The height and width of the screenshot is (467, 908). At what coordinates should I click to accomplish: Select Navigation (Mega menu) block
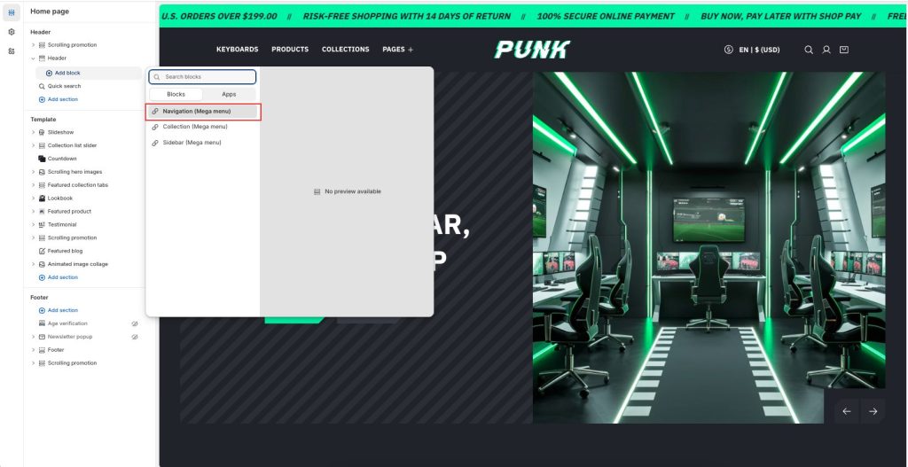pos(202,111)
